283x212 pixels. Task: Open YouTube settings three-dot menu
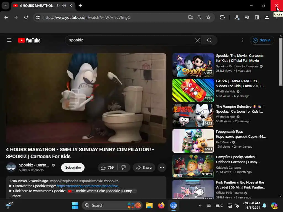pos(243,40)
